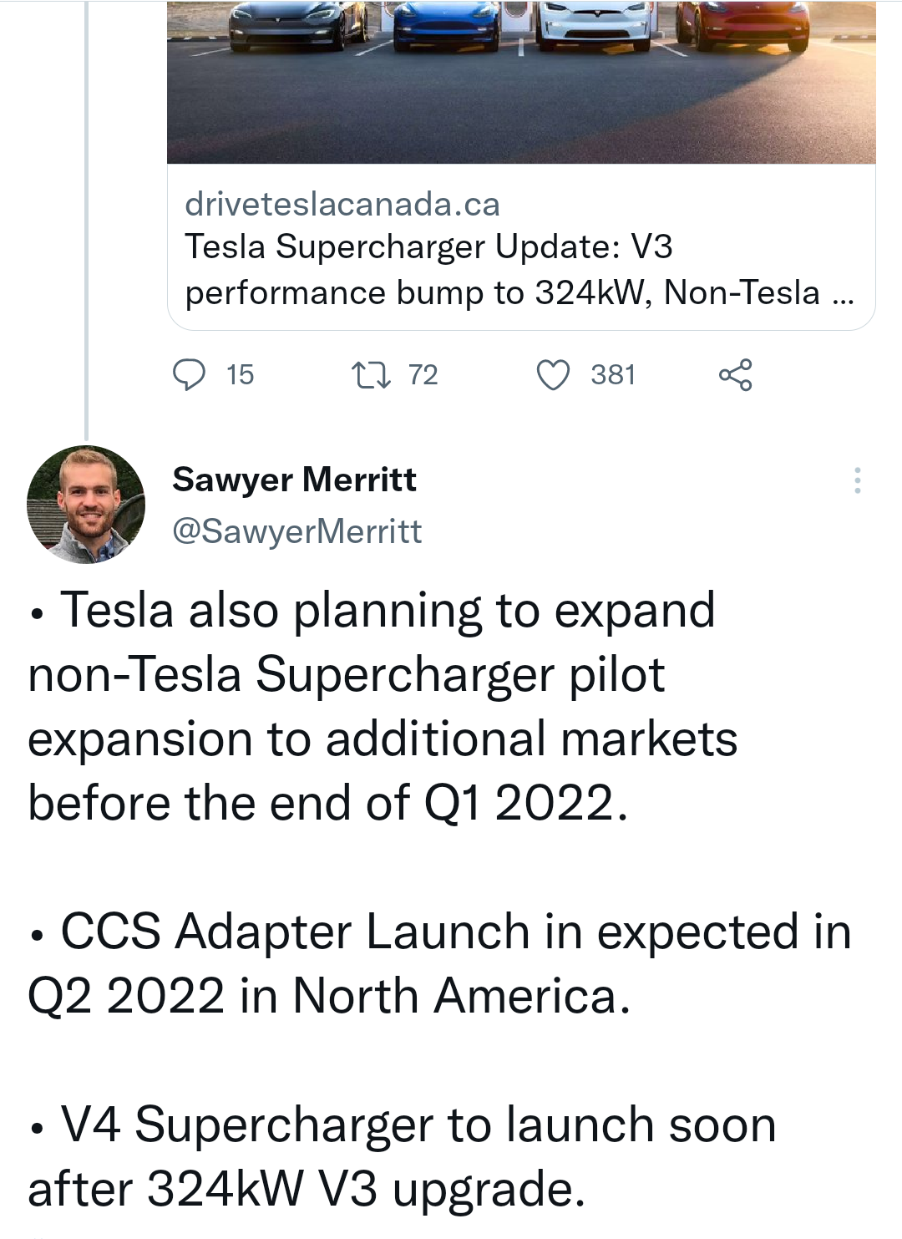Like the tweet with the heart icon
This screenshot has height=1239, width=902.
[x=553, y=374]
